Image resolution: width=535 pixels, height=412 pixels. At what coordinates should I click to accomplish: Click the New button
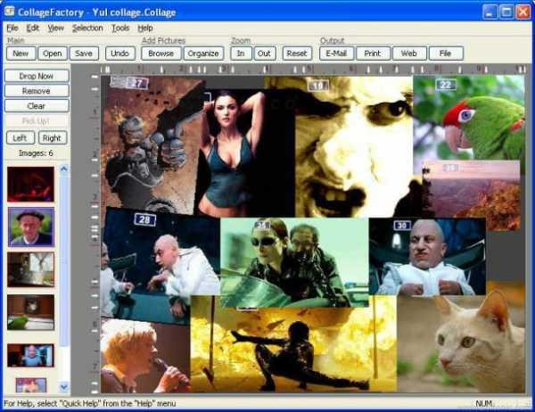pyautogui.click(x=21, y=54)
